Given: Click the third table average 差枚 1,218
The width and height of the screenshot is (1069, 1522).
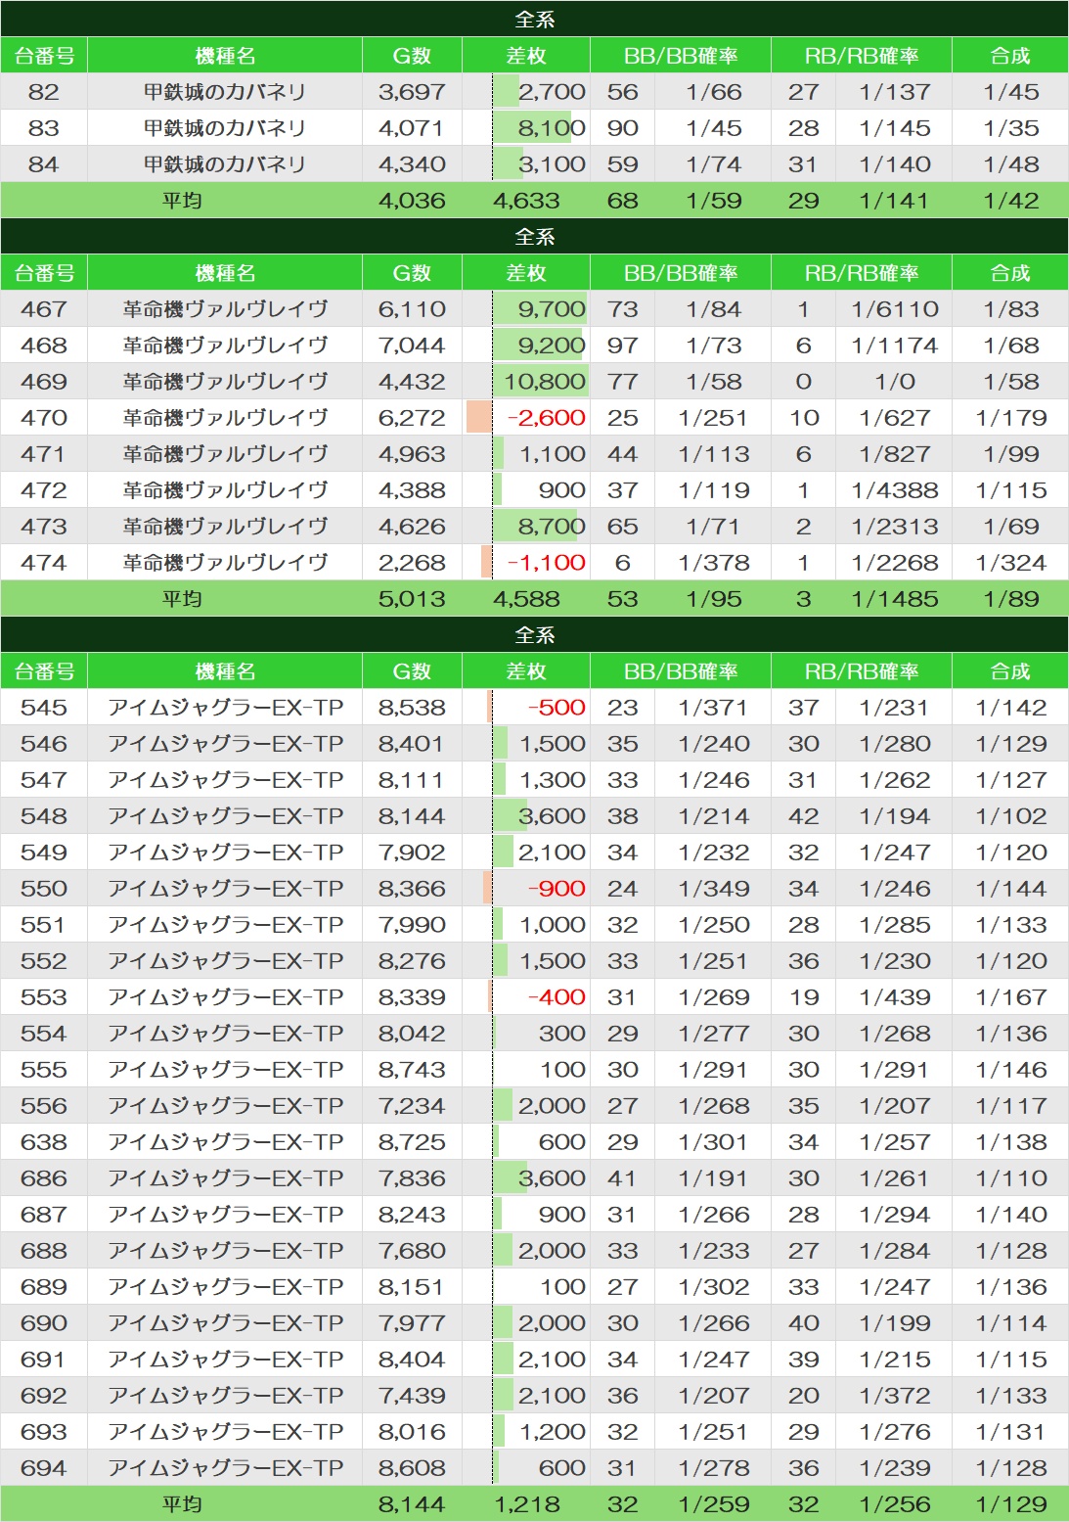Looking at the screenshot, I should tap(526, 1504).
